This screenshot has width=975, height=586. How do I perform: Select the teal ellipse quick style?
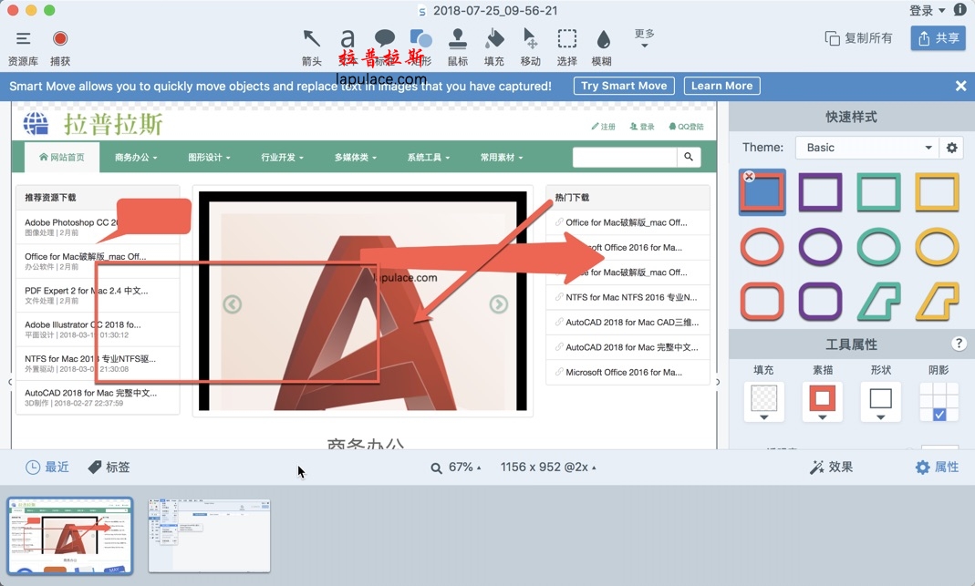(878, 247)
